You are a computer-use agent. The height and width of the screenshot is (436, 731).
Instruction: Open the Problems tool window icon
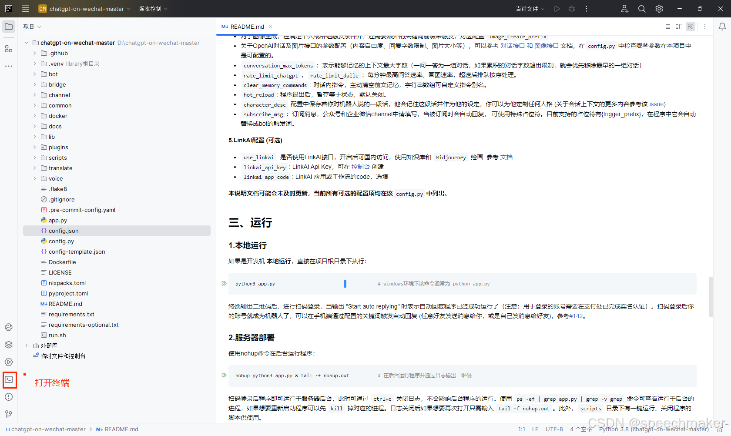pyautogui.click(x=9, y=397)
